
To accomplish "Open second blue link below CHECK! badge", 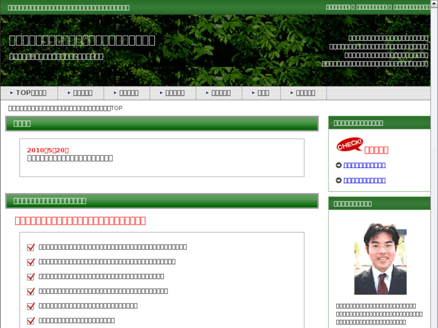I will click(x=364, y=181).
